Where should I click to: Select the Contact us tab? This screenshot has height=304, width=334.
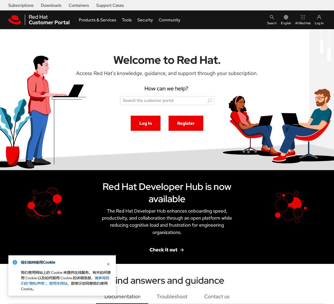(x=217, y=296)
